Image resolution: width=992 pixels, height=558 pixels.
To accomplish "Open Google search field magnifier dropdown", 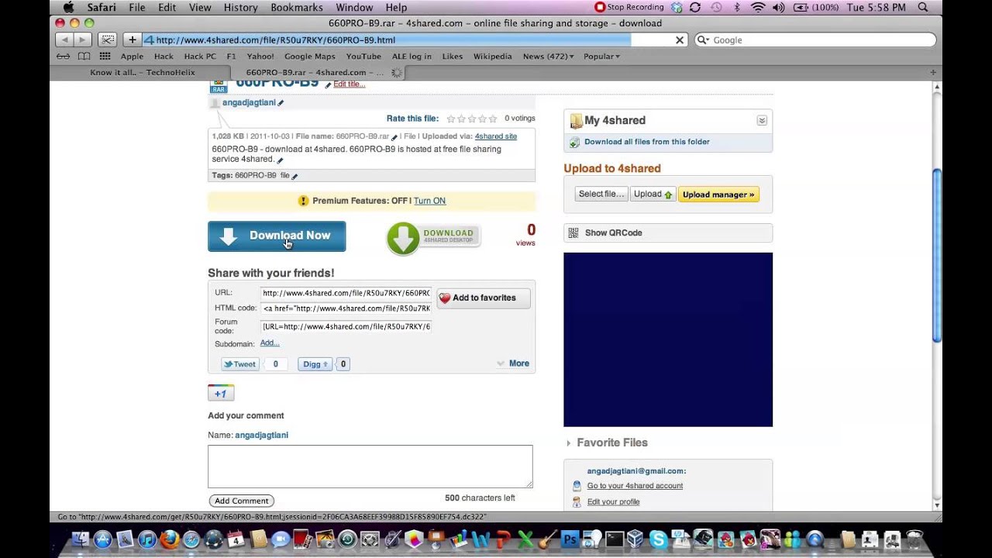I will click(704, 40).
